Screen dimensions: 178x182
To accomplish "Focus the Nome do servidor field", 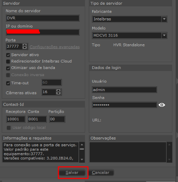I will pyautogui.click(x=42, y=18).
